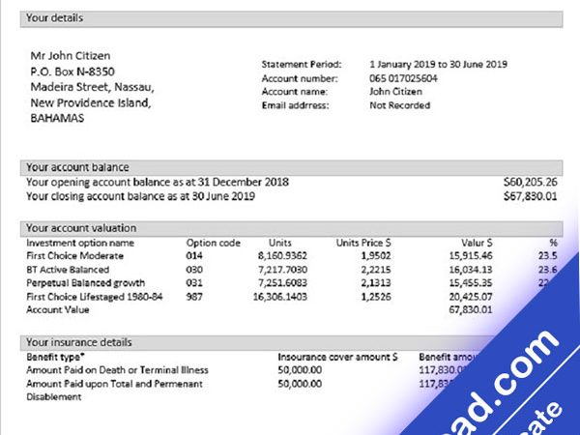This screenshot has width=580, height=435.
Task: Click opening balance line for 31 December 2018
Action: point(158,182)
